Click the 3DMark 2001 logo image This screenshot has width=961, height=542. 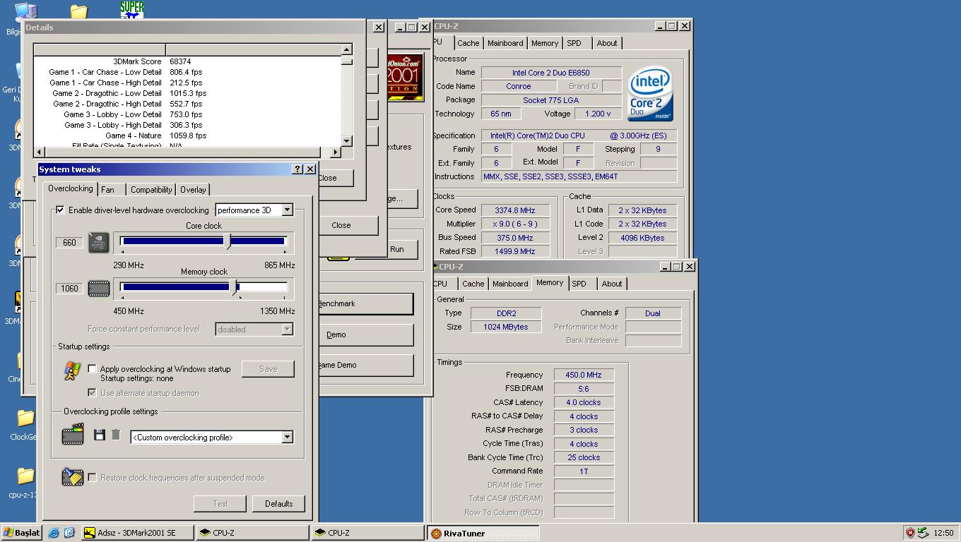[x=406, y=78]
